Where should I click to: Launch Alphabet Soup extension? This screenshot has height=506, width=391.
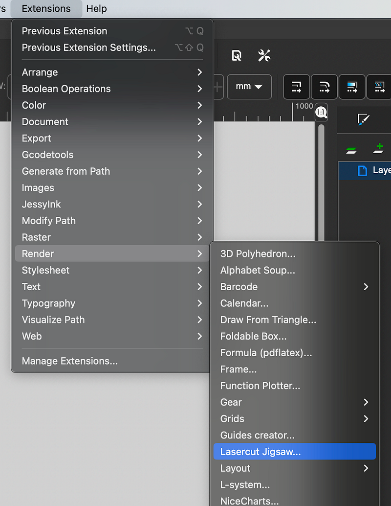tap(295, 270)
